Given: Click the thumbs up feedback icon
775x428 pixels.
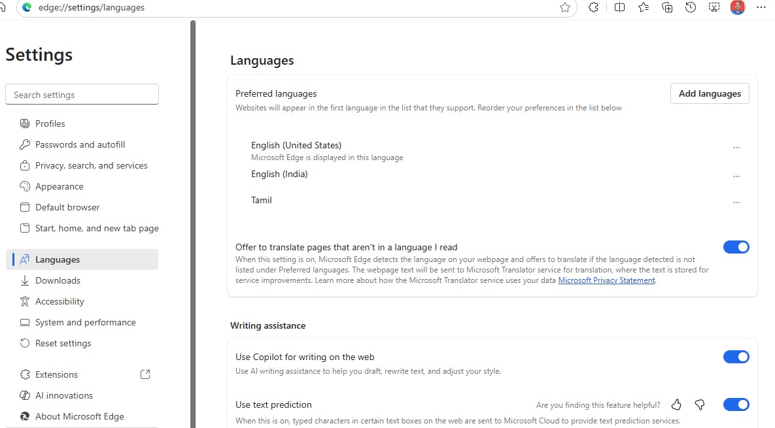Looking at the screenshot, I should click(676, 404).
